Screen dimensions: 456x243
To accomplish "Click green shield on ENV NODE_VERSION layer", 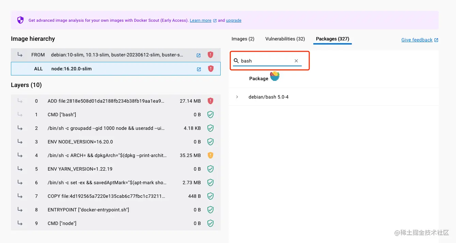I will click(x=210, y=142).
